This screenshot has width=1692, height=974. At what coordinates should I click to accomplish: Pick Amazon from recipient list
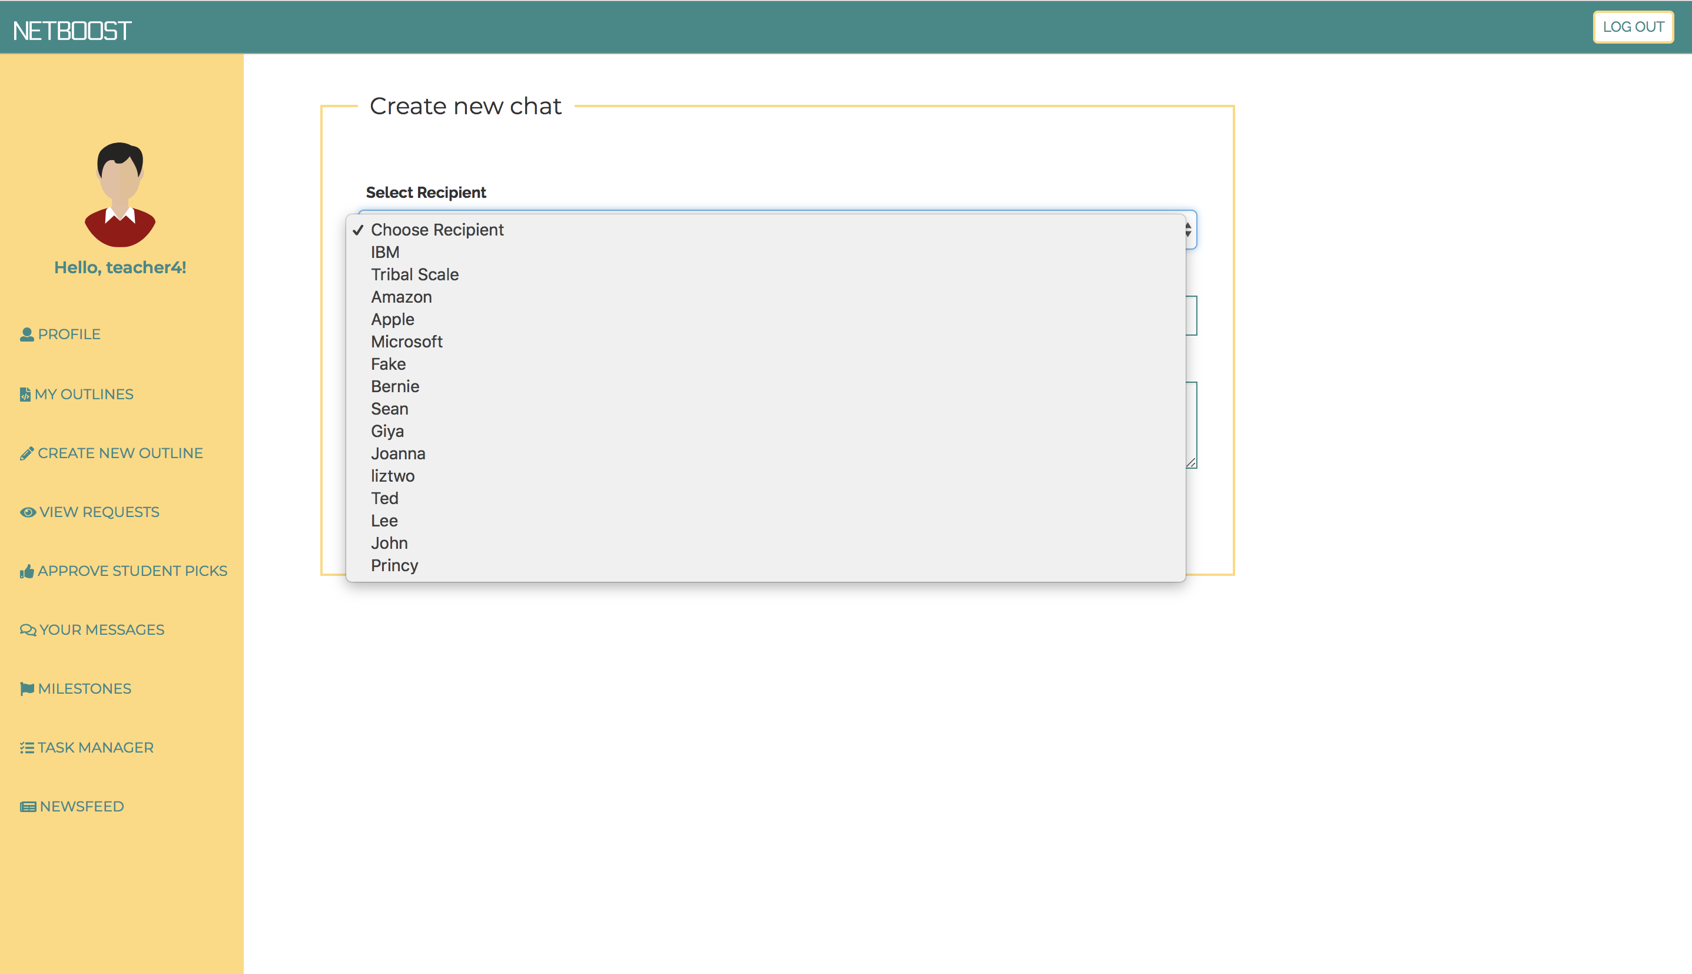[766, 297]
